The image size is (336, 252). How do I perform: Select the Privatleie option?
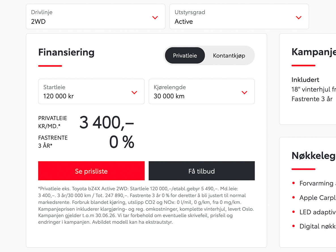[185, 55]
